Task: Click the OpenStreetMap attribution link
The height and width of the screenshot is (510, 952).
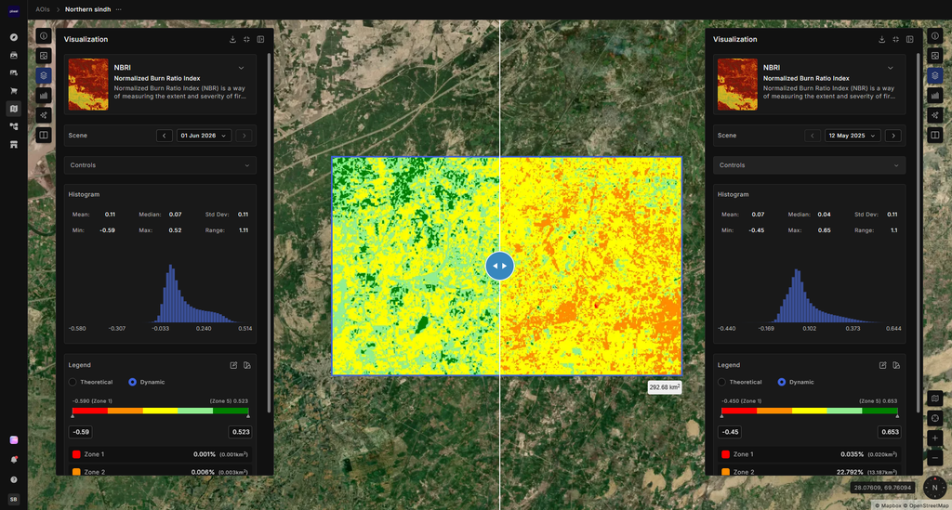Action: pos(928,505)
